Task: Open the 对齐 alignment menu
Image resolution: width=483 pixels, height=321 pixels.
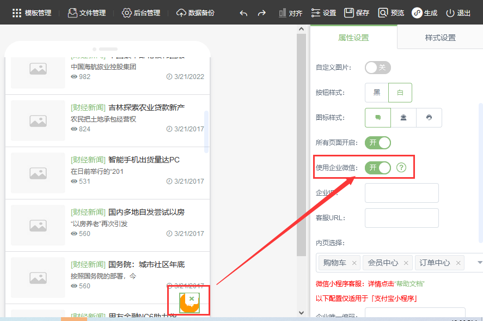Action: coord(290,13)
